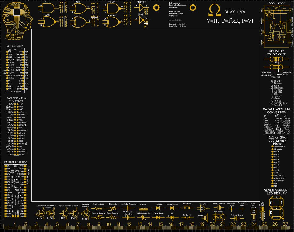Click the Quartz Crystal symbol
Screen dimensions: 294x232
(219, 207)
